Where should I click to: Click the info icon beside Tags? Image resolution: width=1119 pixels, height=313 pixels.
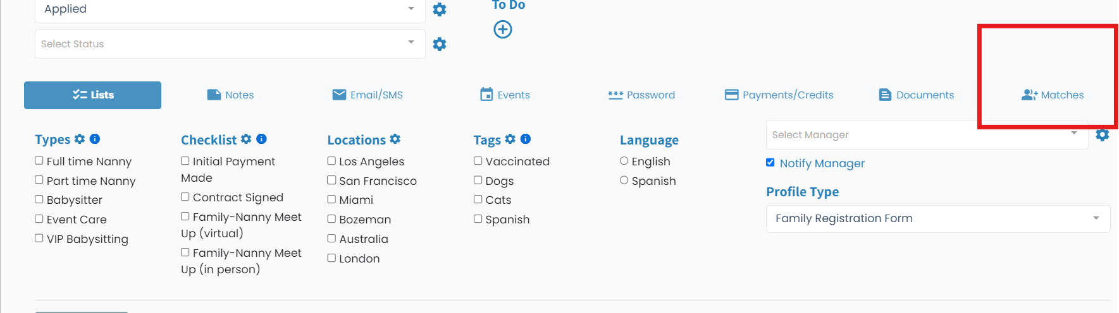pos(526,139)
